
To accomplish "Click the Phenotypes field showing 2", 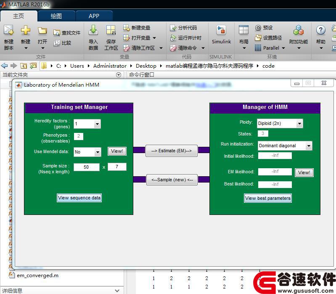I will [x=79, y=136].
